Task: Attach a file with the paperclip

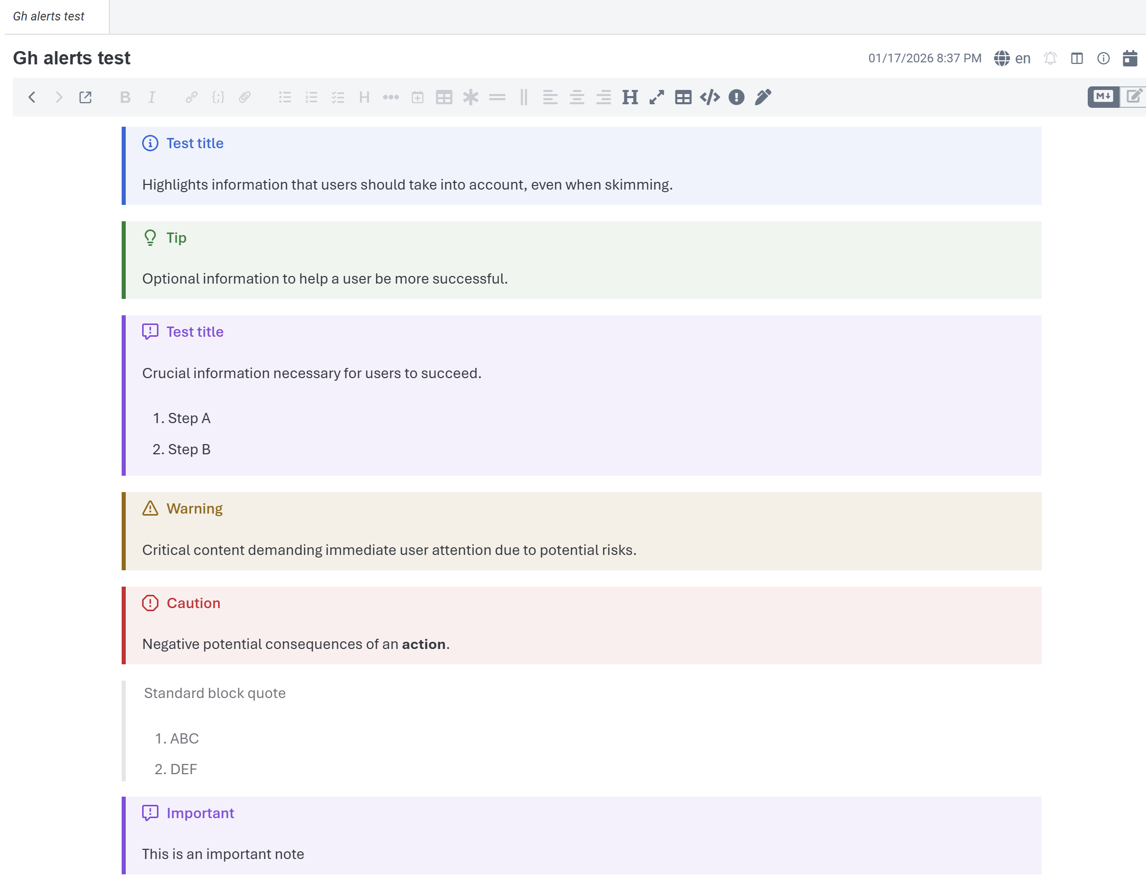Action: [244, 97]
